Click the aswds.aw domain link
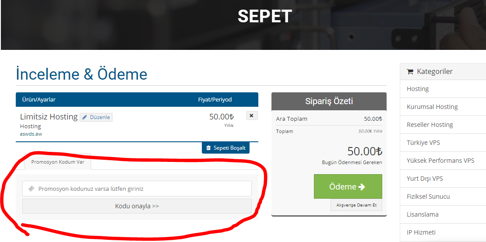The width and height of the screenshot is (486, 242). click(31, 134)
